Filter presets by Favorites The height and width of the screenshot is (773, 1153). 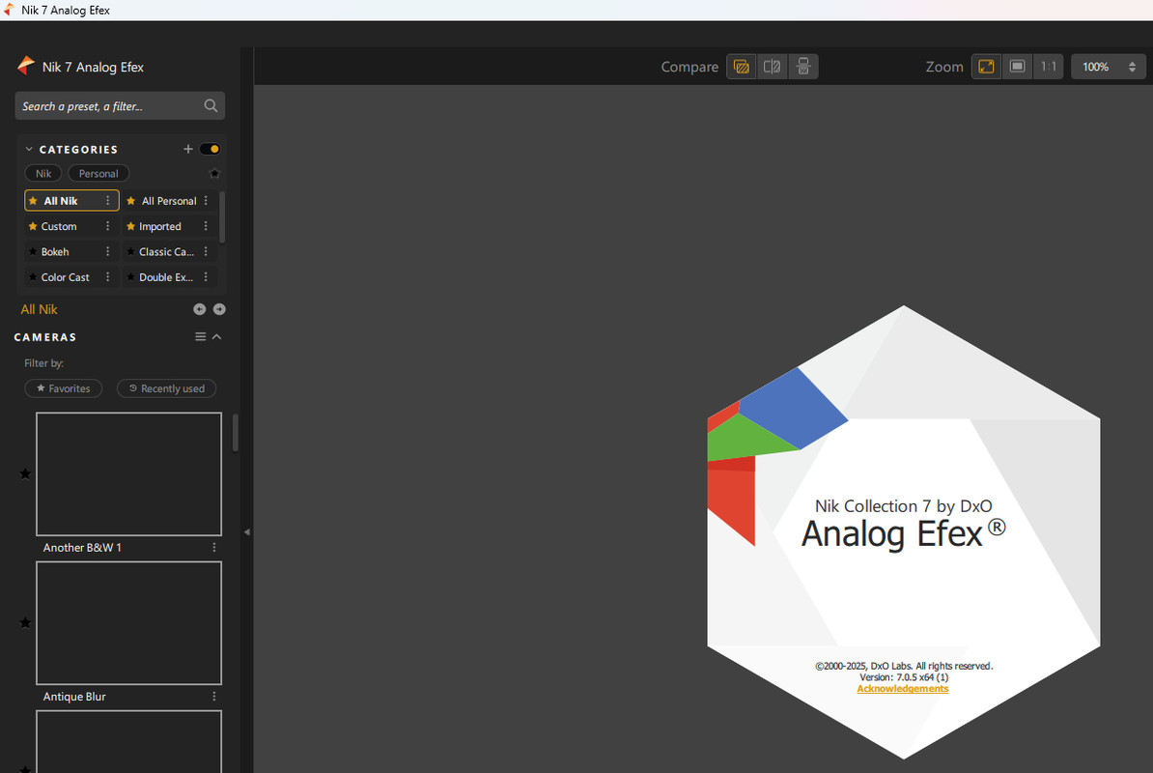63,388
